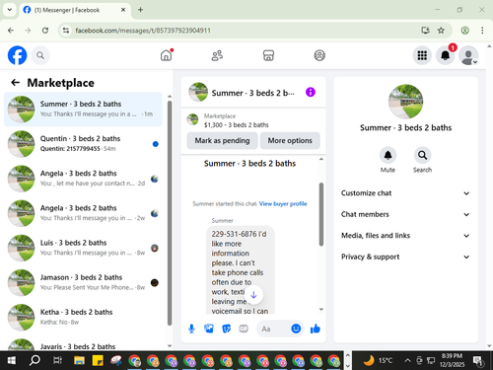Open the Angela conversation from 2w ago
Image resolution: width=493 pixels, height=370 pixels.
point(83,213)
